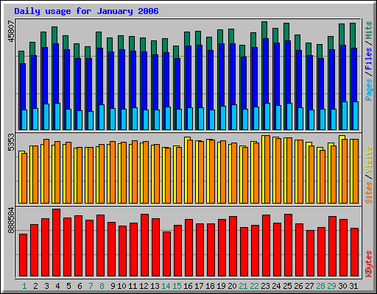This screenshot has width=377, height=294.
Task: Click the orange Sites bar for day 3
Action: click(x=46, y=171)
